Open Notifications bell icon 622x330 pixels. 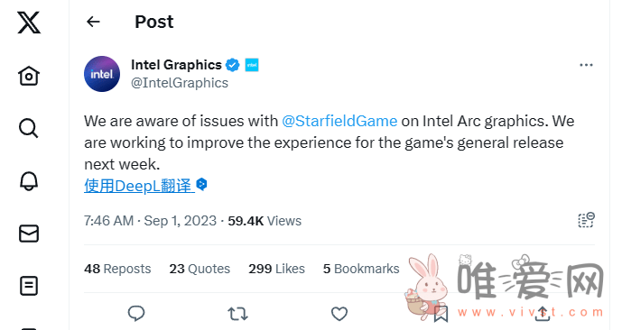pyautogui.click(x=29, y=181)
